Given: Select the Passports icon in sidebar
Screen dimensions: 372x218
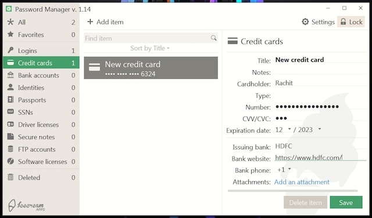Looking at the screenshot, I should (x=10, y=100).
